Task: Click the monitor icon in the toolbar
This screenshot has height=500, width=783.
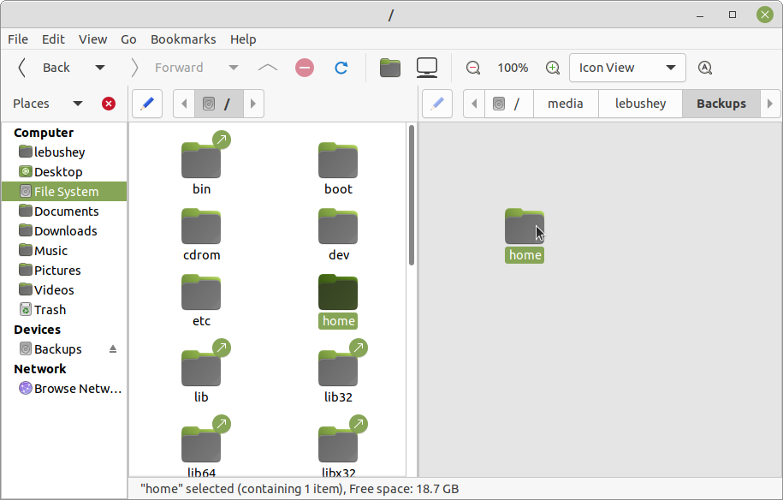Action: coord(426,67)
